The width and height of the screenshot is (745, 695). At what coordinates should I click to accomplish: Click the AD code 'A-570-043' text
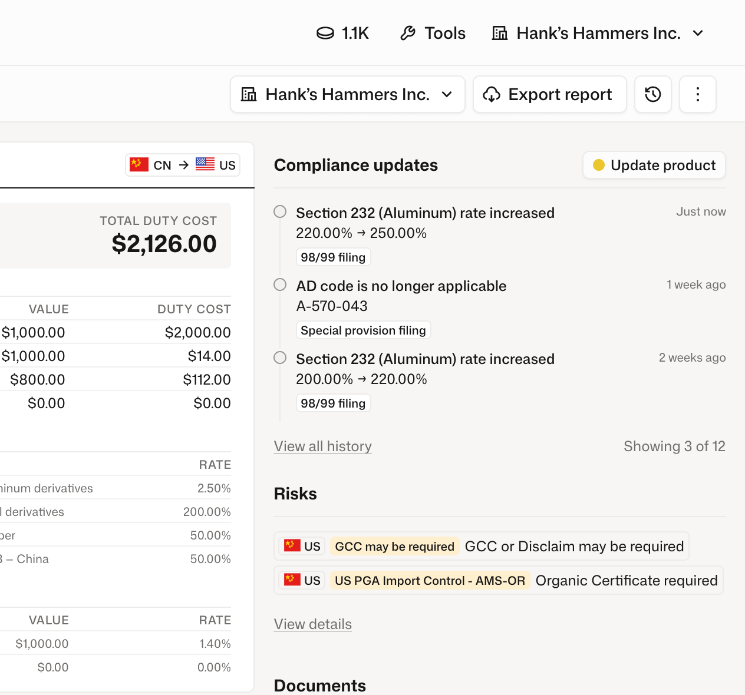click(x=332, y=306)
